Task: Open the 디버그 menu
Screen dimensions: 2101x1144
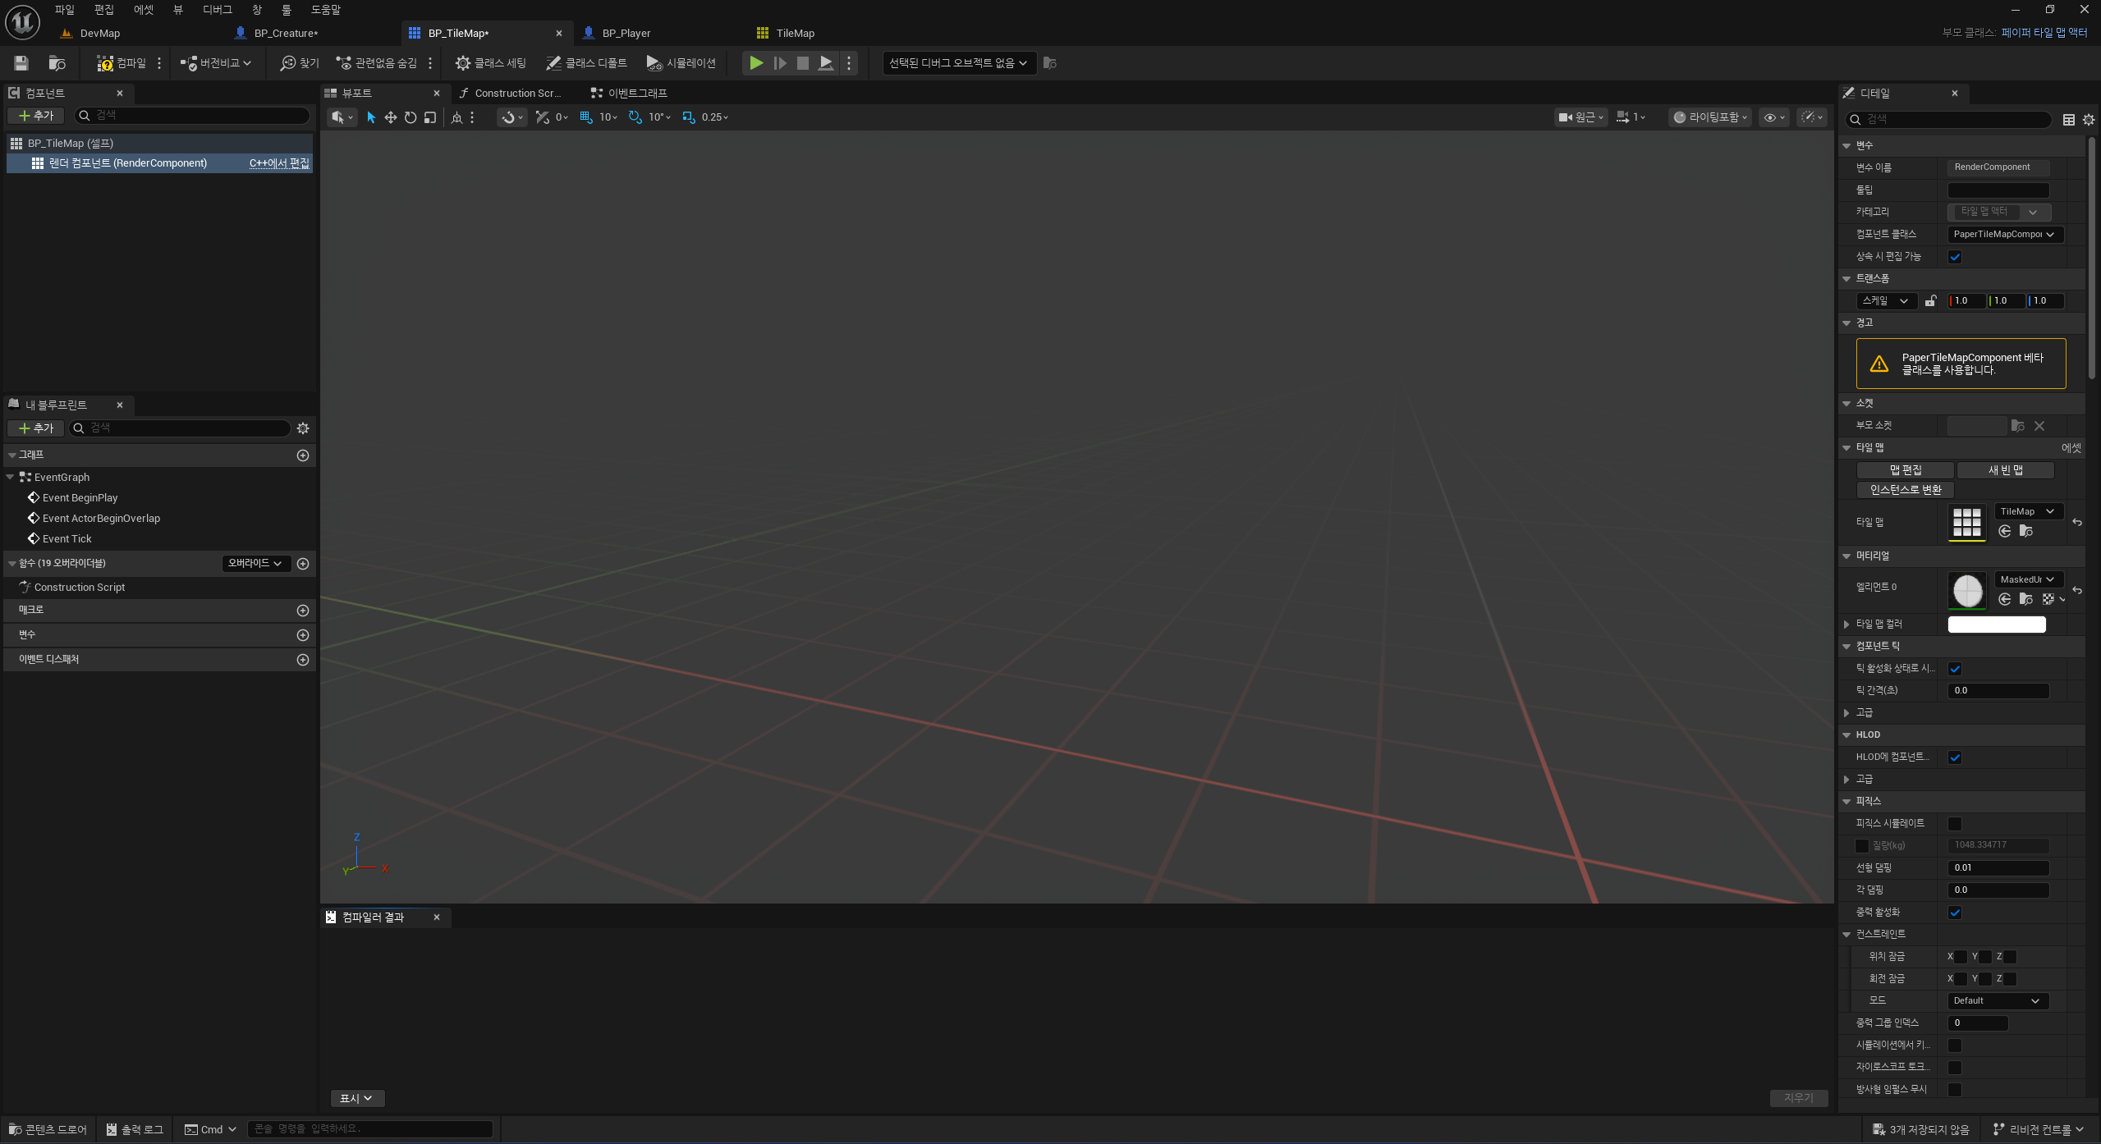Action: click(x=218, y=10)
